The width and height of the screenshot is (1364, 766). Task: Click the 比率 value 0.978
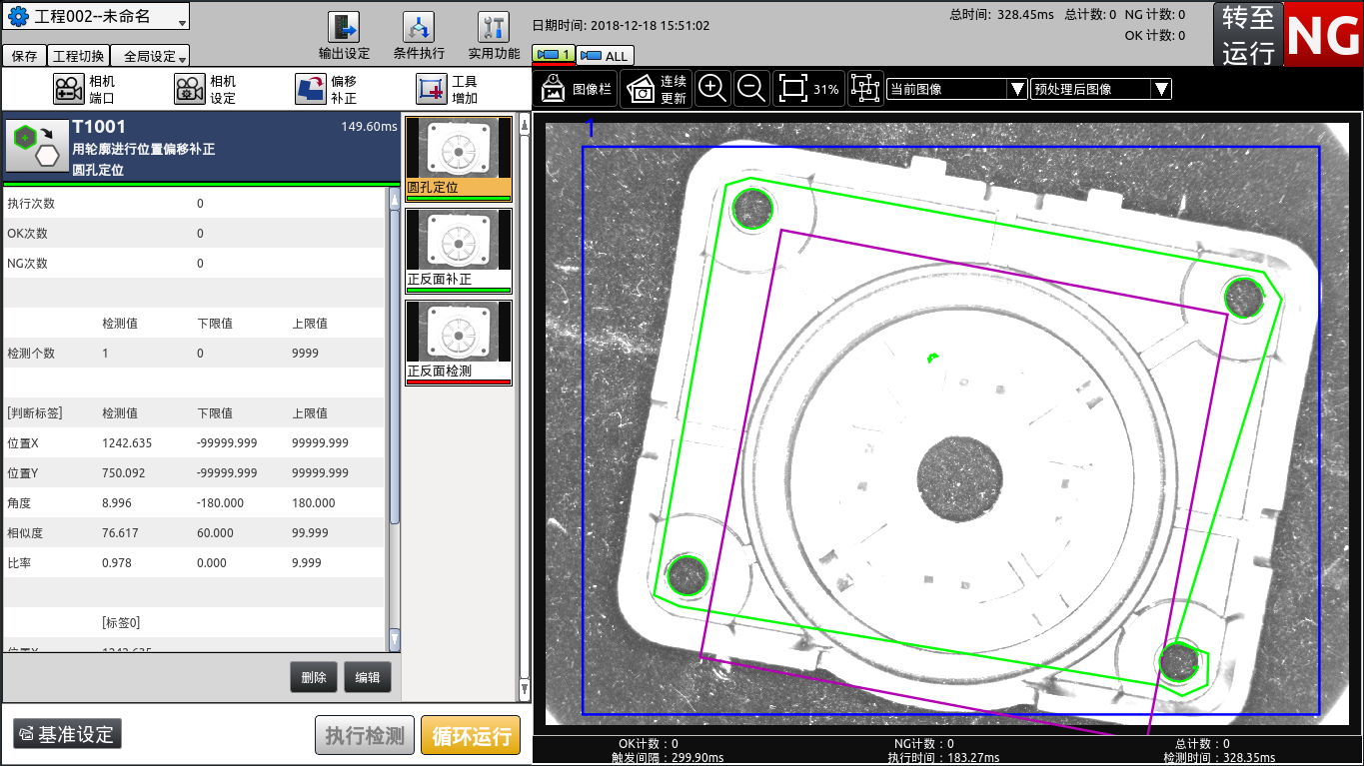click(117, 562)
